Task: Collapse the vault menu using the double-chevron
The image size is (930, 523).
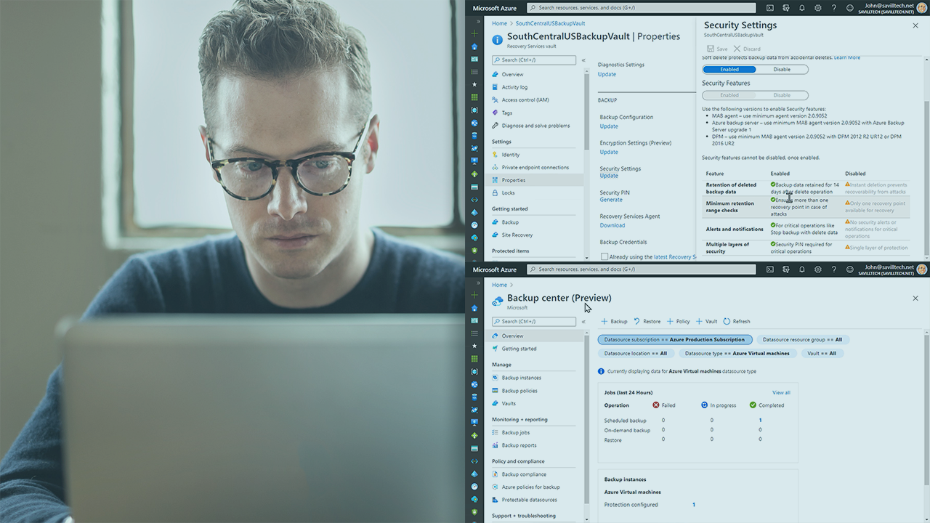Action: click(583, 60)
